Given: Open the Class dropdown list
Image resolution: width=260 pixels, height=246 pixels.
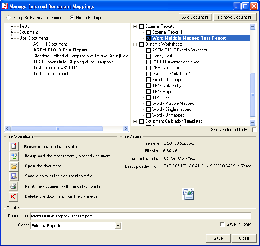Looking at the screenshot, I should [x=118, y=225].
